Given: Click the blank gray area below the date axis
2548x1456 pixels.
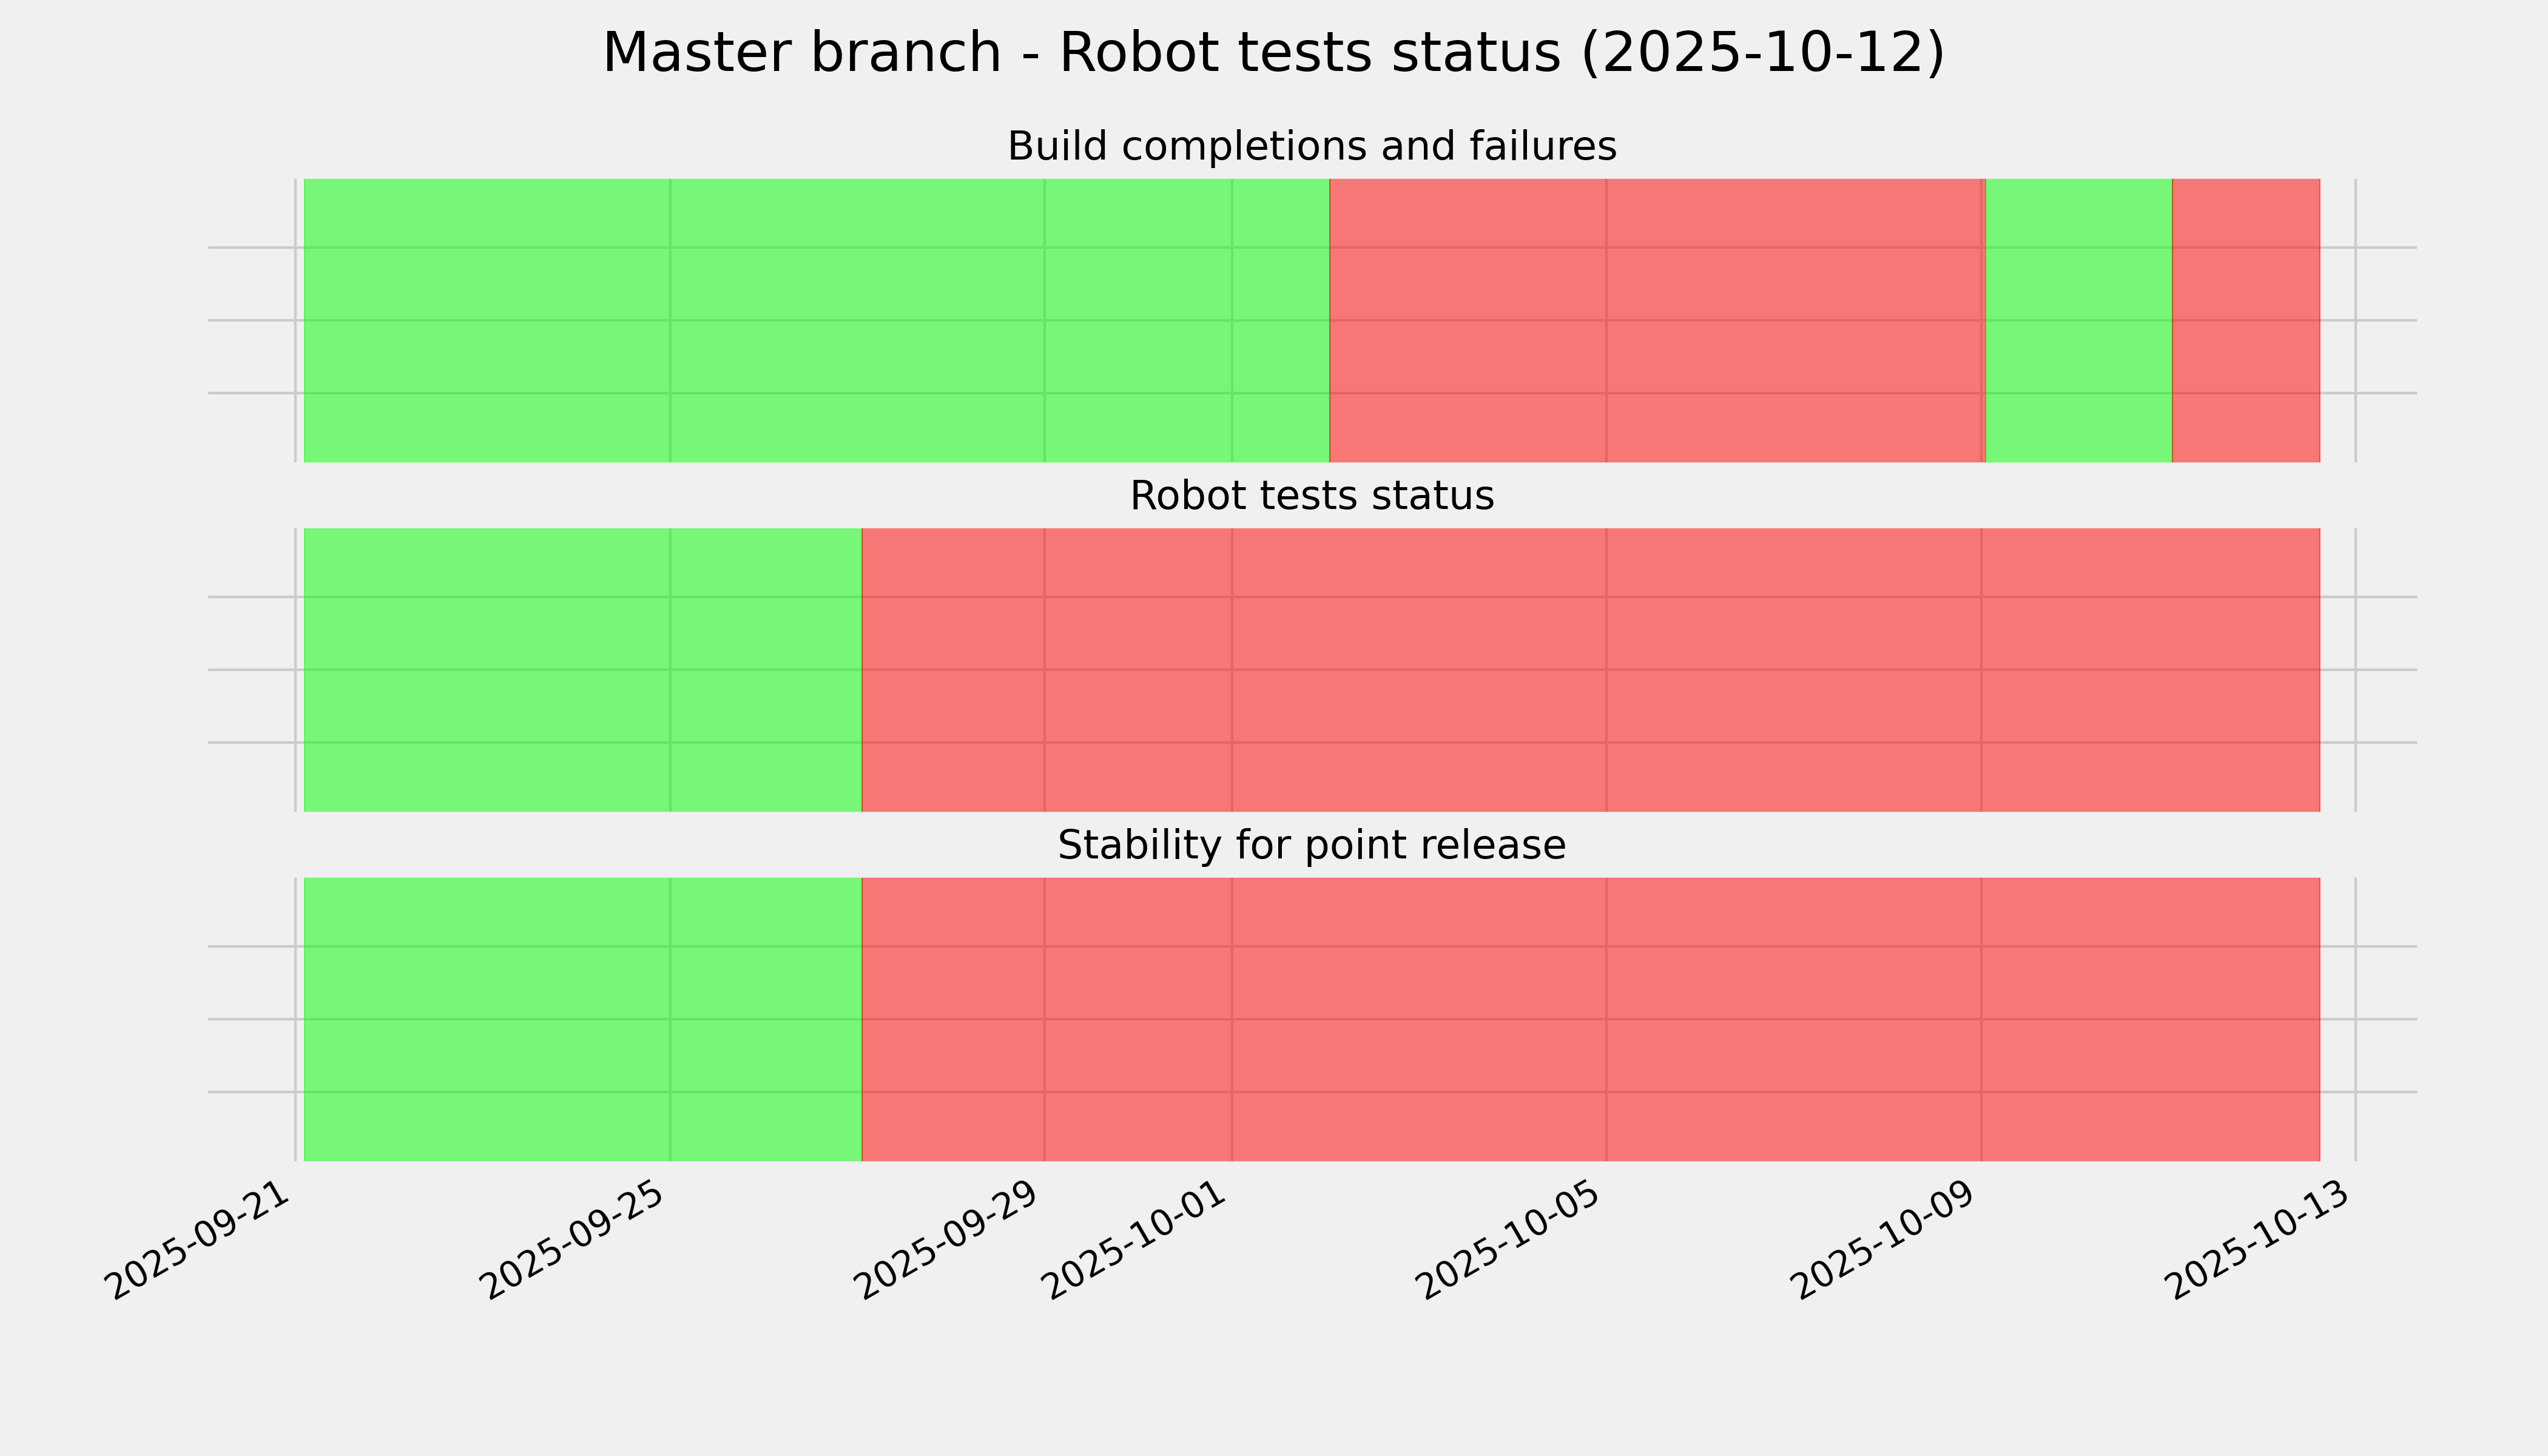Looking at the screenshot, I should pyautogui.click(x=1274, y=1390).
